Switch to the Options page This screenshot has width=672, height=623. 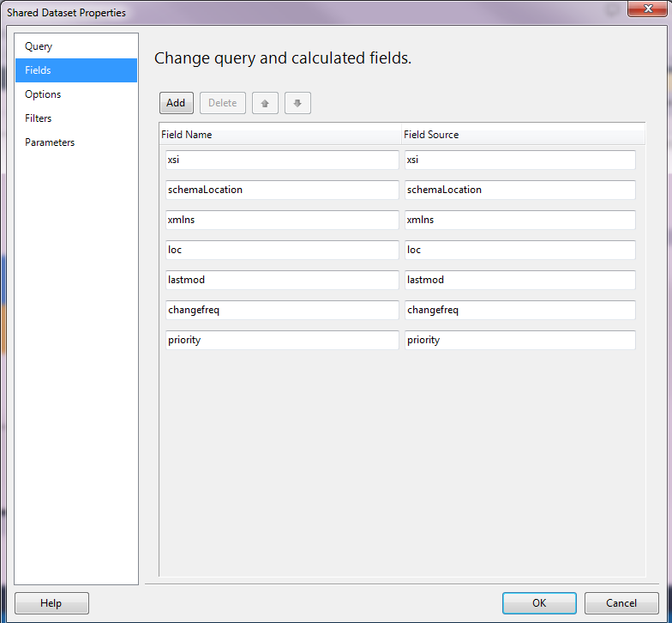(x=43, y=94)
